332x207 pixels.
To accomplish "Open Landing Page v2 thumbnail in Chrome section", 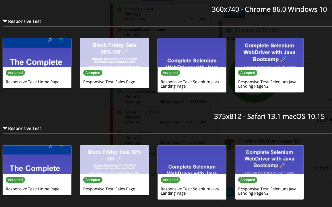I will pyautogui.click(x=269, y=53).
